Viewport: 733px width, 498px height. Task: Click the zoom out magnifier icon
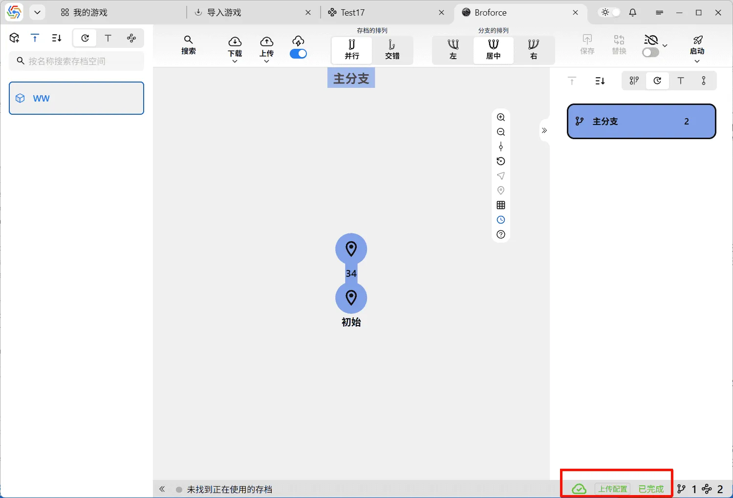[x=501, y=132]
